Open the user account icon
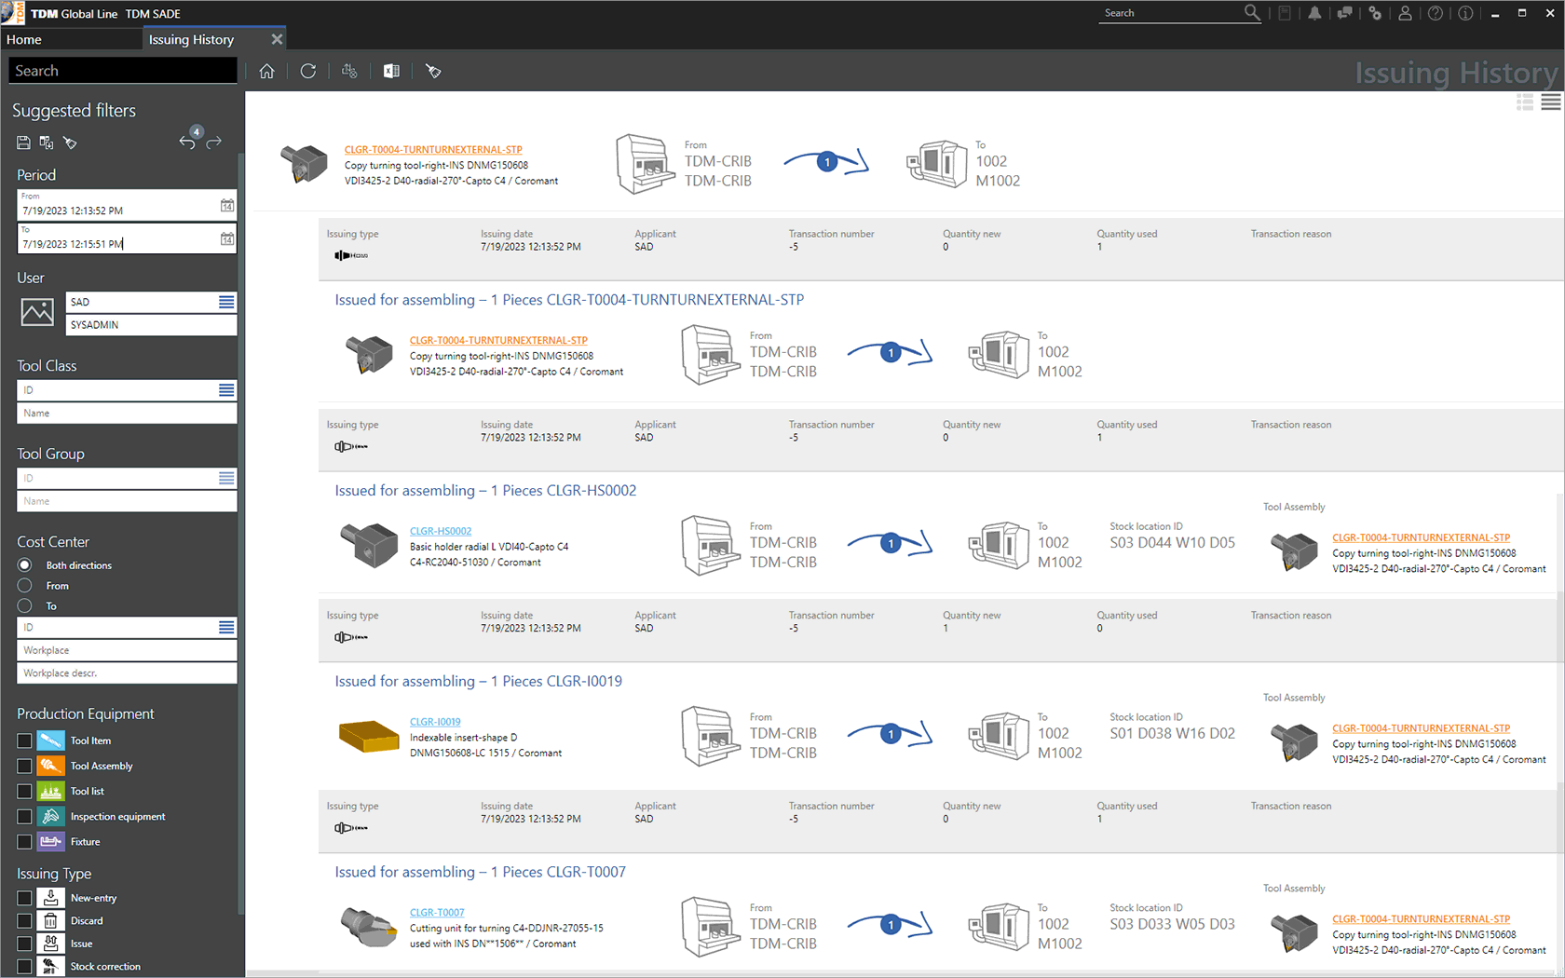 pos(1405,13)
